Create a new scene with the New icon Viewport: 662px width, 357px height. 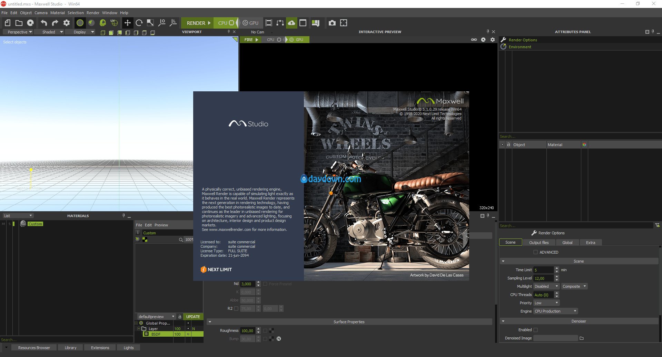[x=8, y=23]
